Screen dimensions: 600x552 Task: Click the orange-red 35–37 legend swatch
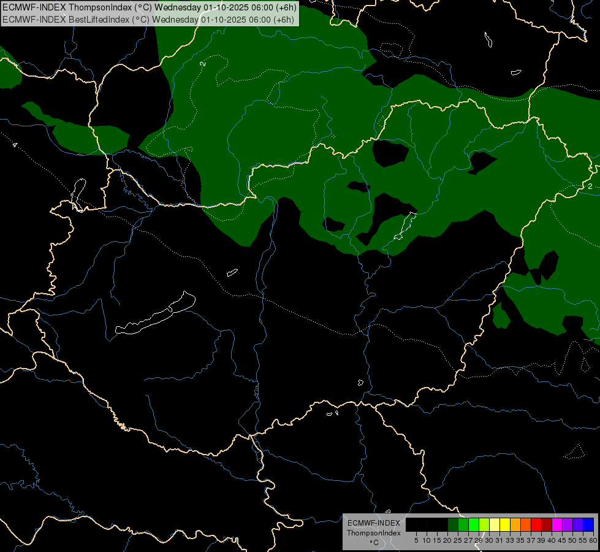pyautogui.click(x=526, y=524)
